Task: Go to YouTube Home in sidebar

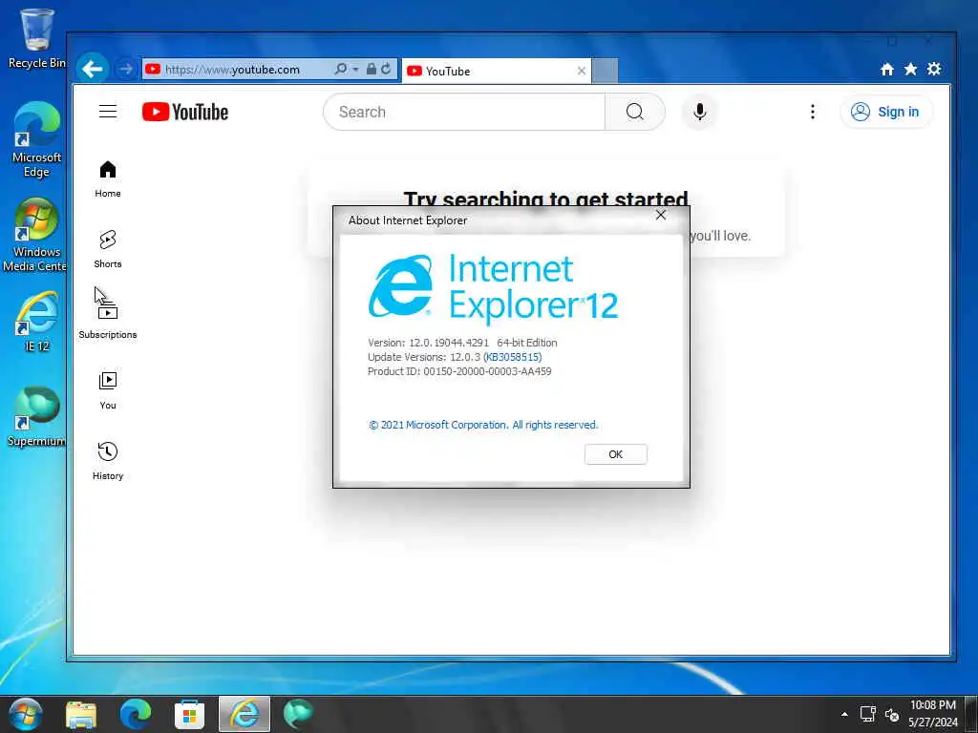Action: pos(108,179)
